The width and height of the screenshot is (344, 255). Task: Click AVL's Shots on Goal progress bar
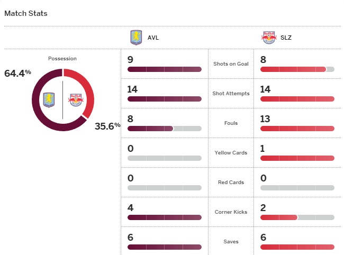pyautogui.click(x=164, y=69)
